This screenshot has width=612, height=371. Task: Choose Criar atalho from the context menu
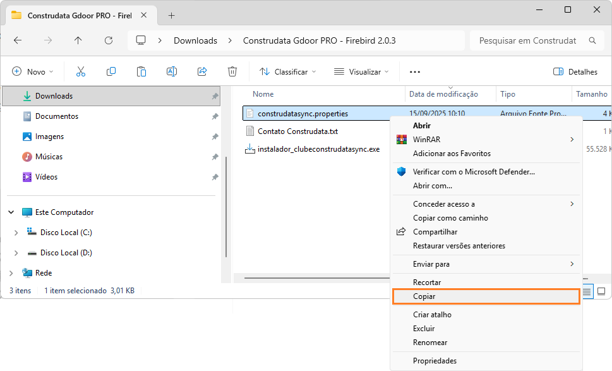[x=486, y=314]
